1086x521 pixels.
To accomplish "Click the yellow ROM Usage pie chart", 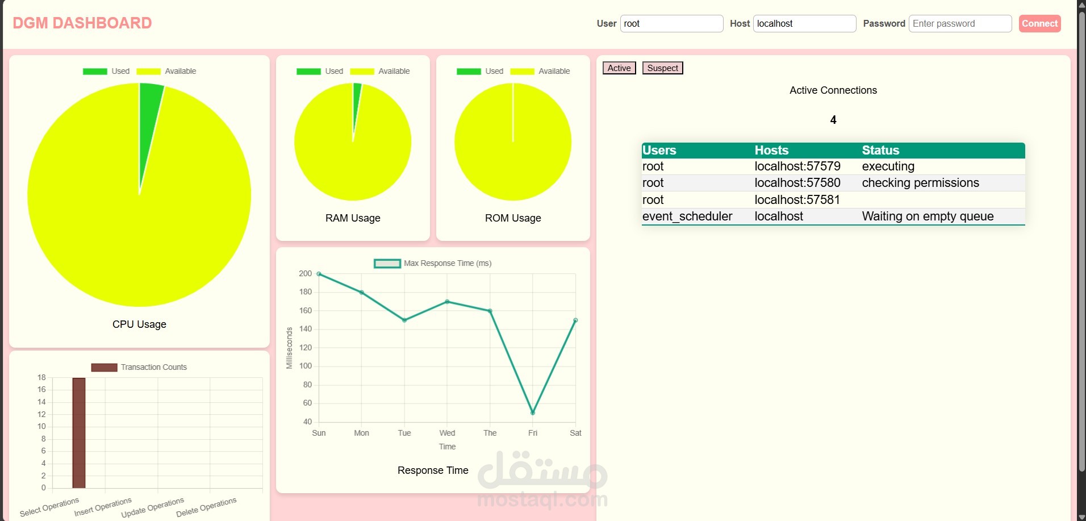I will click(x=513, y=141).
